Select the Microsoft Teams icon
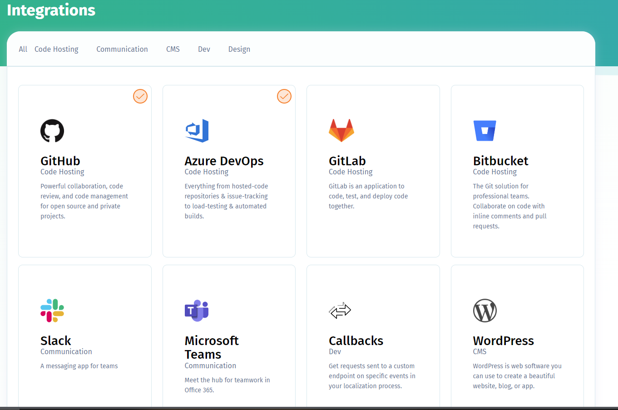The height and width of the screenshot is (410, 618). tap(197, 311)
